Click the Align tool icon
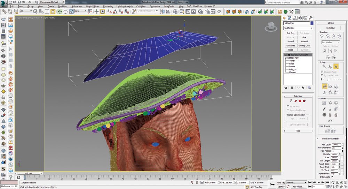 [168, 12]
